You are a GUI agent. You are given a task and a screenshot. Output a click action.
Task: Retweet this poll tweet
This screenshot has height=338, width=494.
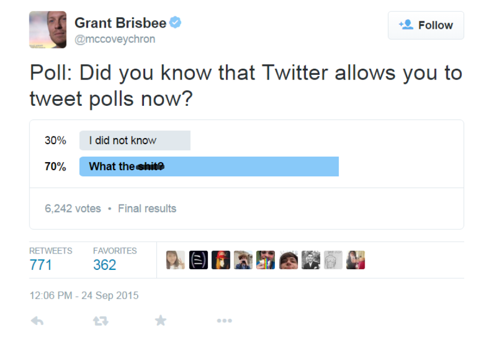click(x=100, y=321)
